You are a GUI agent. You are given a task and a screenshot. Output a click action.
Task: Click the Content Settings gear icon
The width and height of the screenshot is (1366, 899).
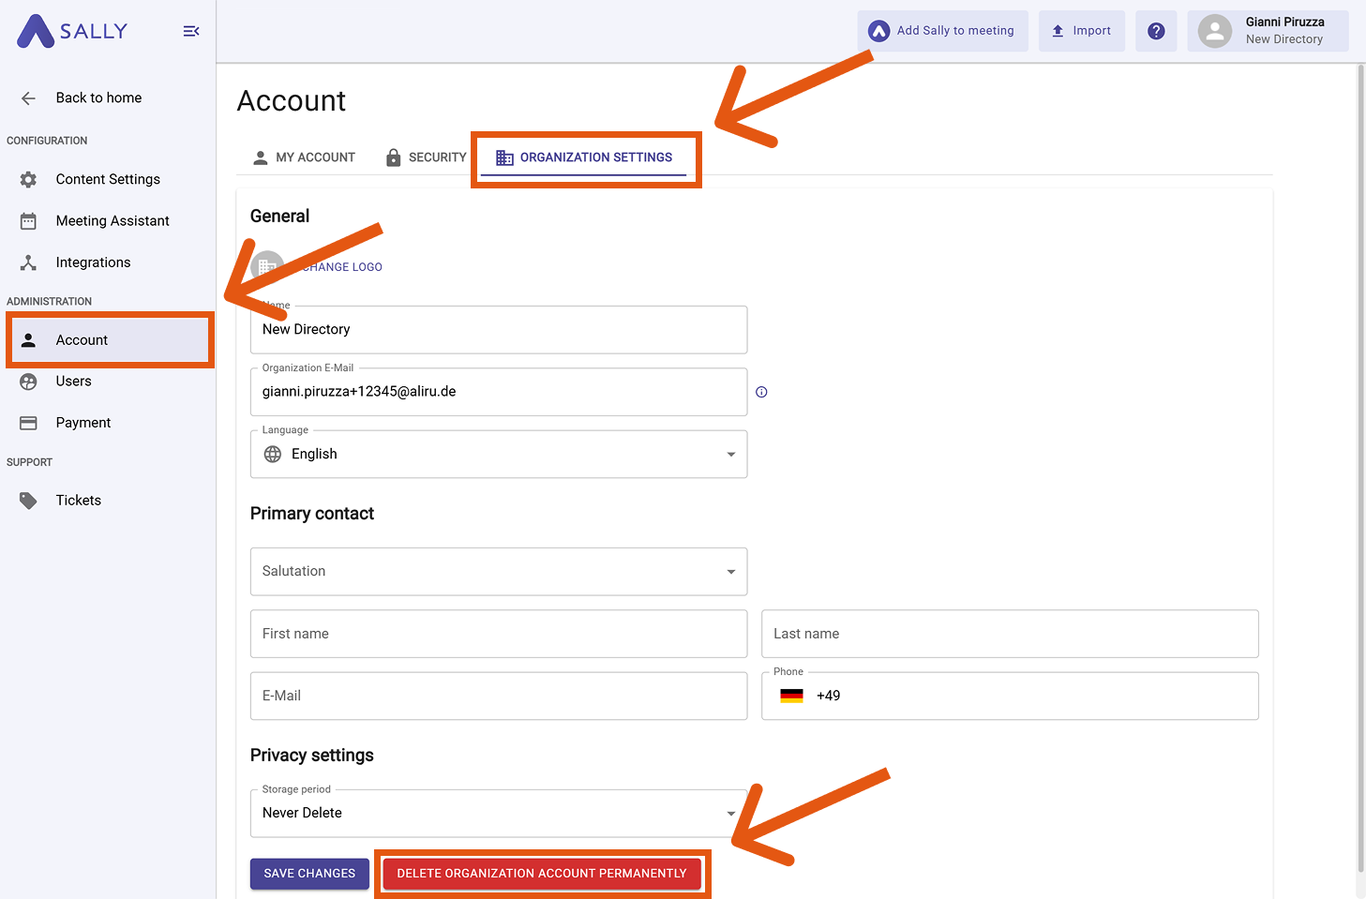[x=28, y=179]
